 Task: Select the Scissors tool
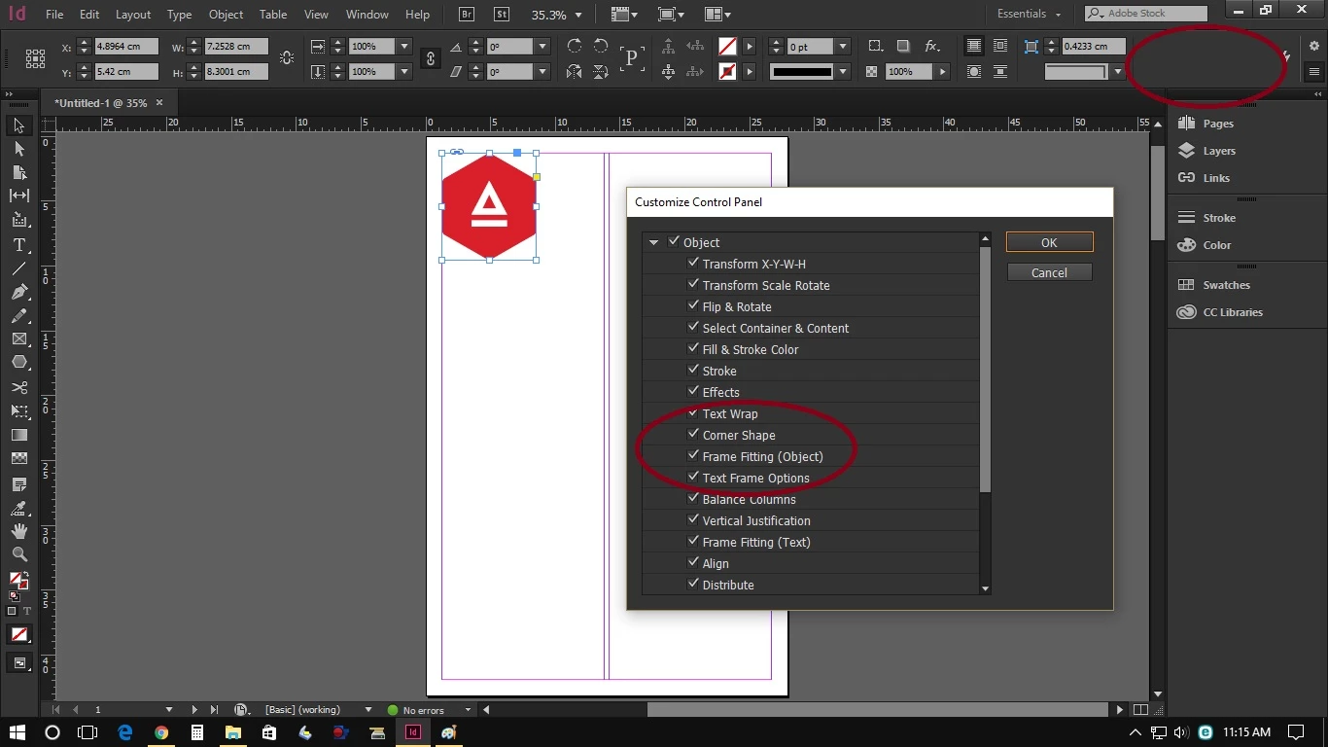(18, 387)
